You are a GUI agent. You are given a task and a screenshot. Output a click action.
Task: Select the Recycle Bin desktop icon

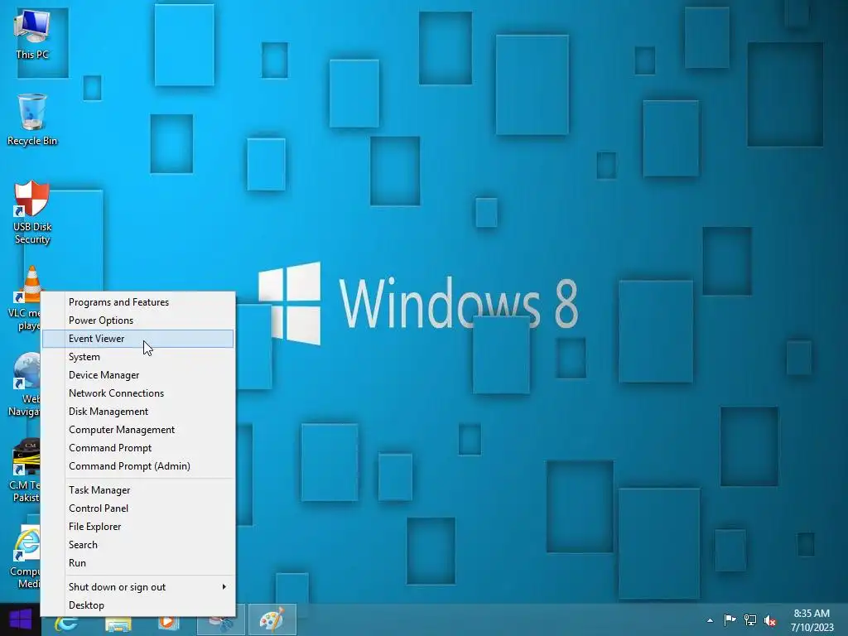[x=32, y=119]
